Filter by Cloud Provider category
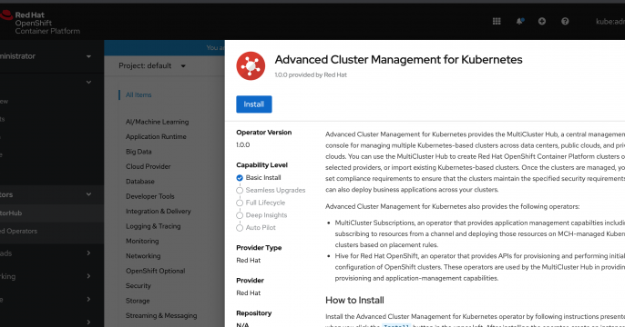This screenshot has width=625, height=327. coord(148,166)
